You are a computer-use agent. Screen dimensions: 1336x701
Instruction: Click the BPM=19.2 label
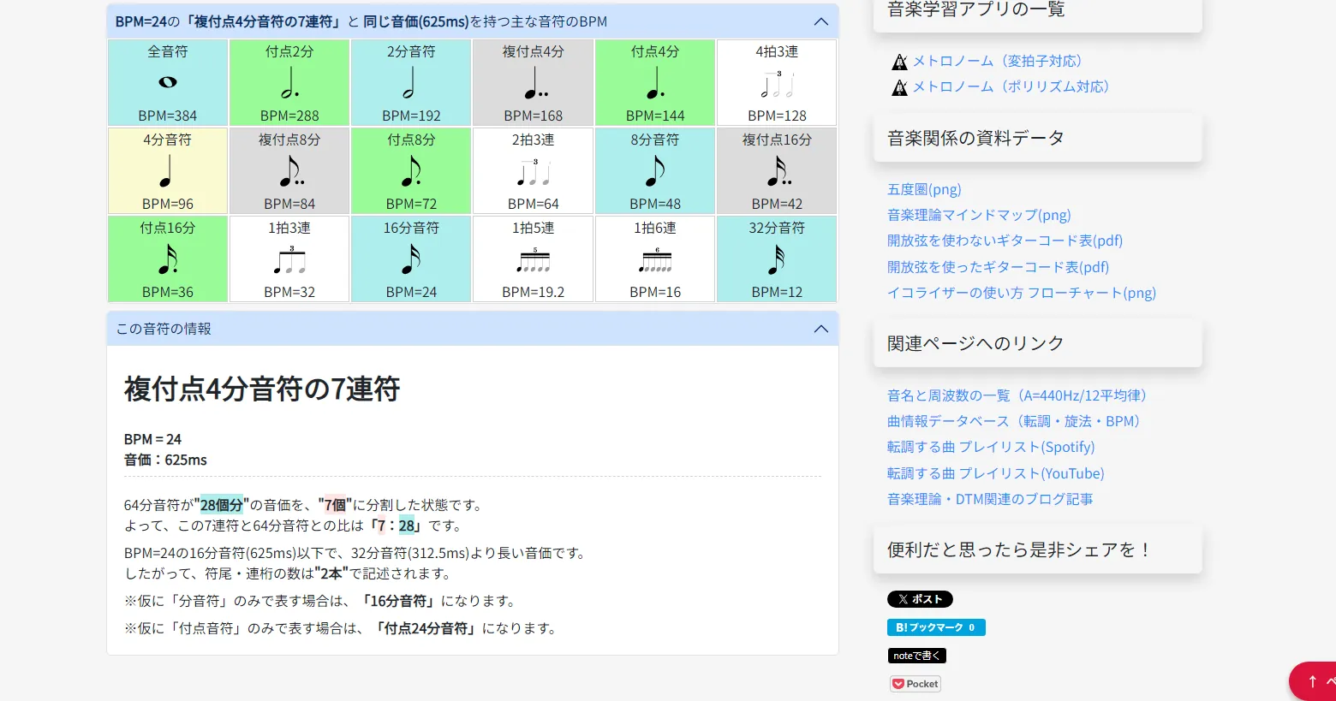[534, 292]
